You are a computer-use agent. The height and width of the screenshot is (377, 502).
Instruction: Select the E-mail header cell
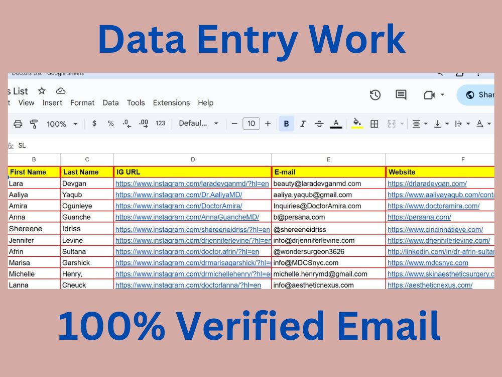click(x=328, y=172)
